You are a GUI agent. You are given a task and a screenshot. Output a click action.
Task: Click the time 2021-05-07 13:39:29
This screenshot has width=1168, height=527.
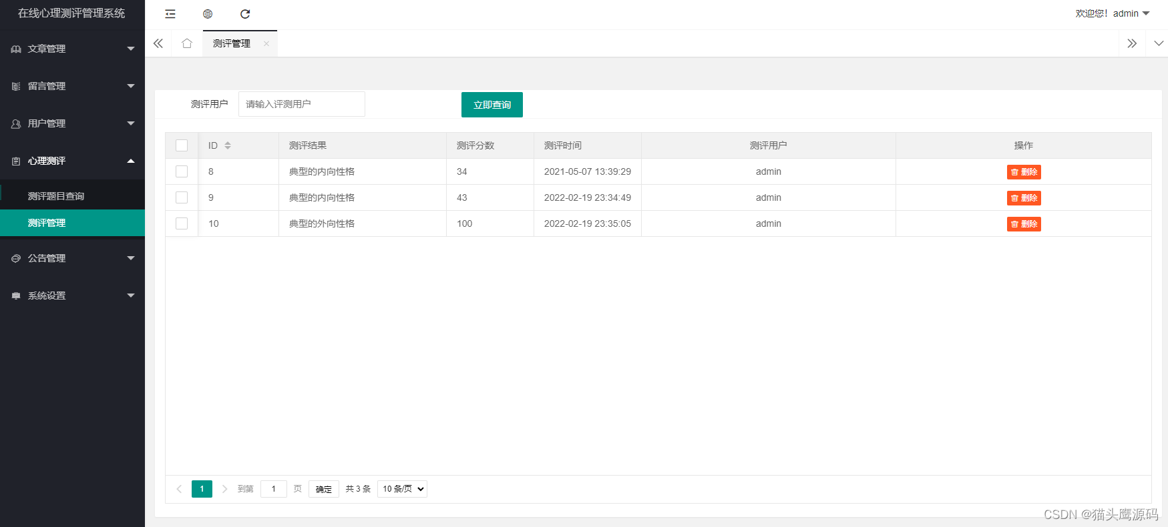(x=588, y=171)
